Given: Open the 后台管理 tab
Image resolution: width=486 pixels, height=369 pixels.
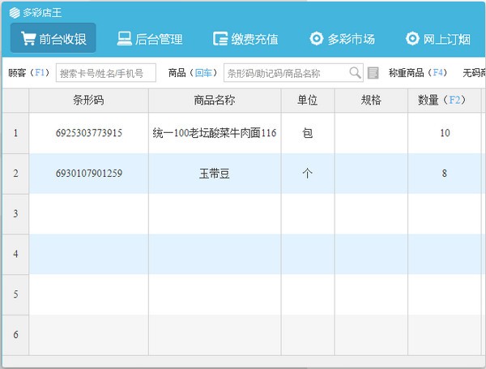Looking at the screenshot, I should pyautogui.click(x=150, y=39).
